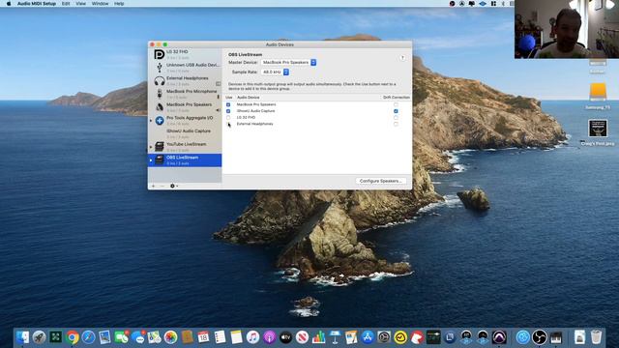Click the Drift Correction column header
This screenshot has height=348, width=619.
point(397,97)
